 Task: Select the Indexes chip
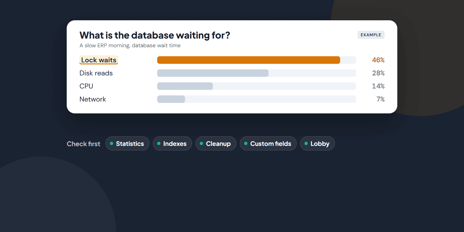[172, 144]
